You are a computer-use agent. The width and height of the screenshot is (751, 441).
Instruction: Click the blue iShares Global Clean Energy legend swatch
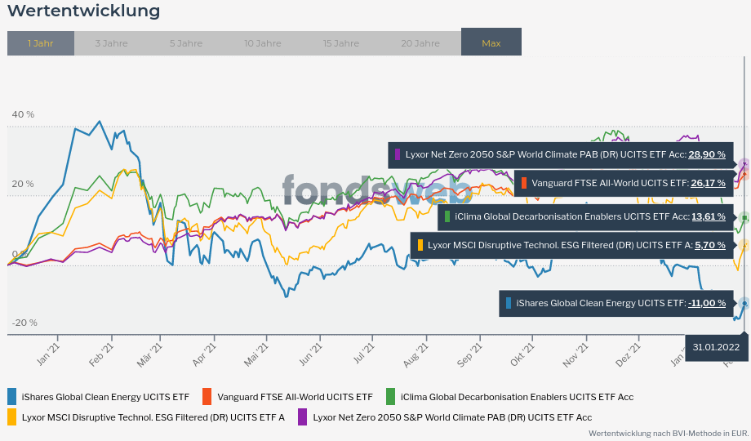(11, 397)
